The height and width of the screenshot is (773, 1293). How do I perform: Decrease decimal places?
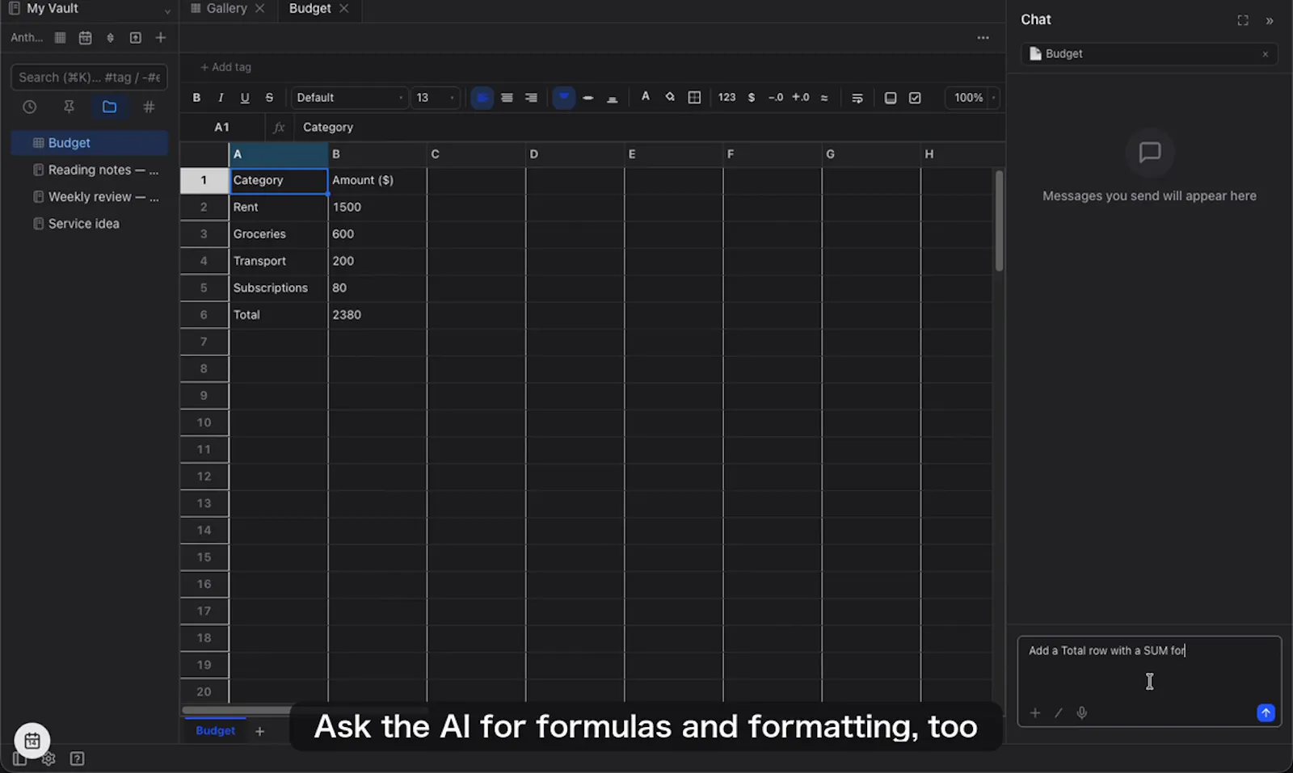click(x=776, y=98)
